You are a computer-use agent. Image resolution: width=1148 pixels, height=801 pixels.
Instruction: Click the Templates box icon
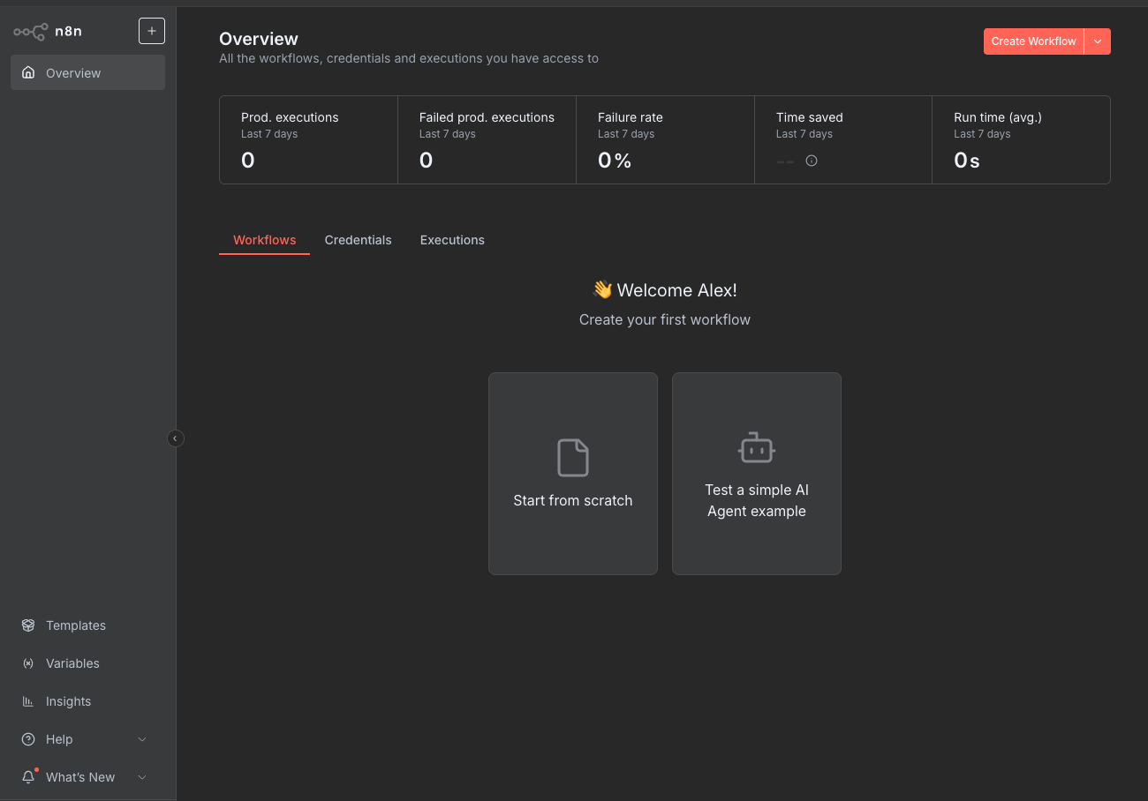[x=28, y=625]
